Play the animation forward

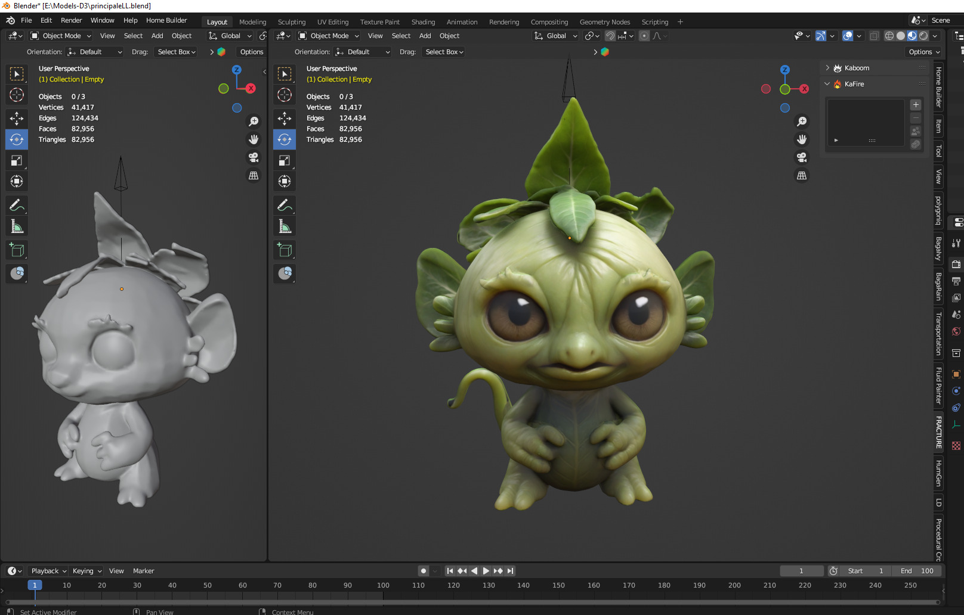(486, 571)
